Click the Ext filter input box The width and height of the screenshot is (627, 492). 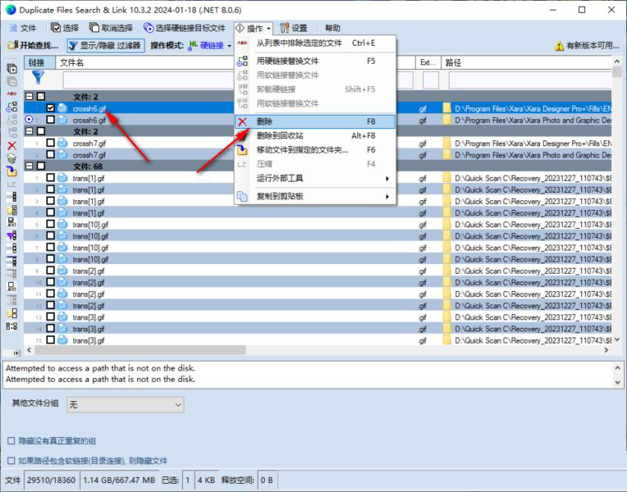pos(431,80)
